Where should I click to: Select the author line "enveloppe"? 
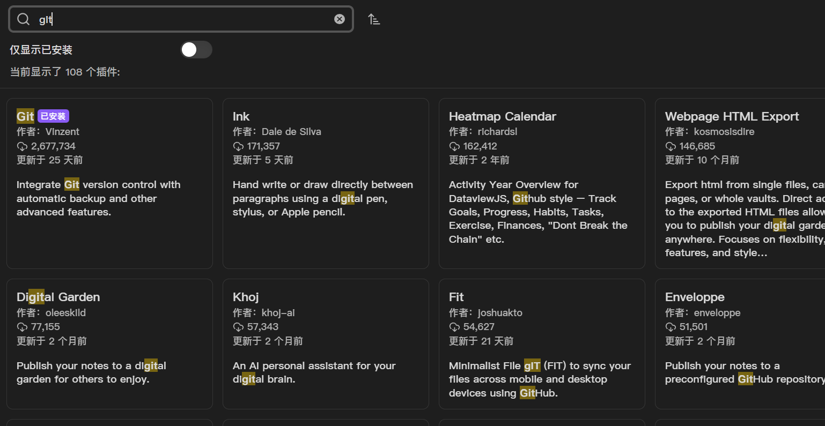click(703, 313)
